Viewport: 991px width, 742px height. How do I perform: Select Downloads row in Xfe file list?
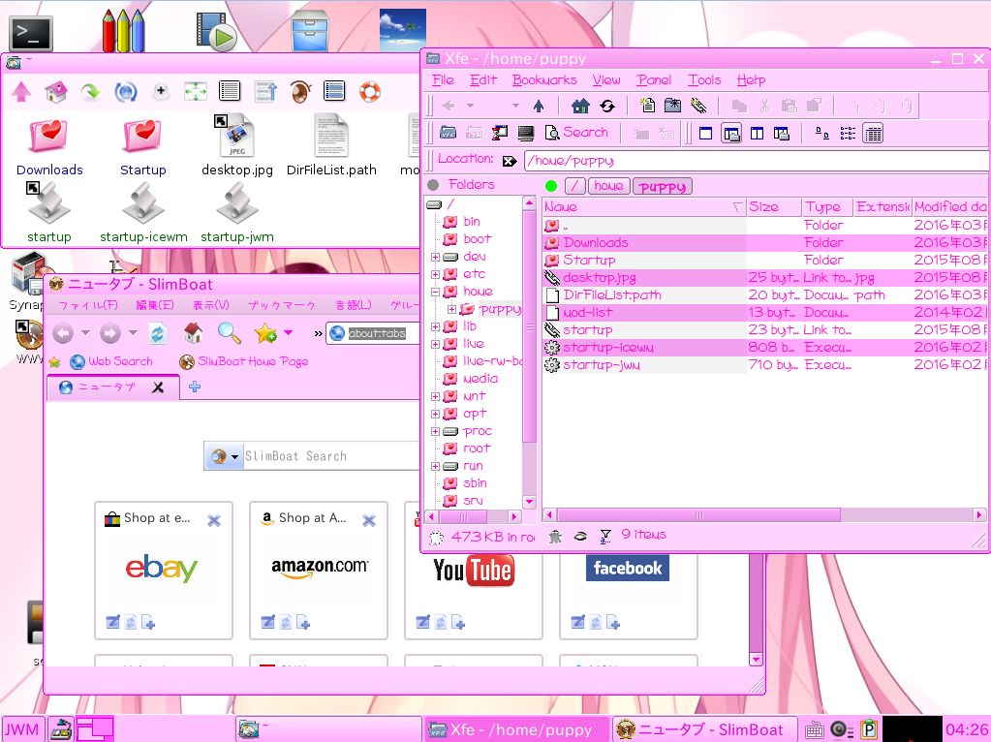pyautogui.click(x=765, y=243)
